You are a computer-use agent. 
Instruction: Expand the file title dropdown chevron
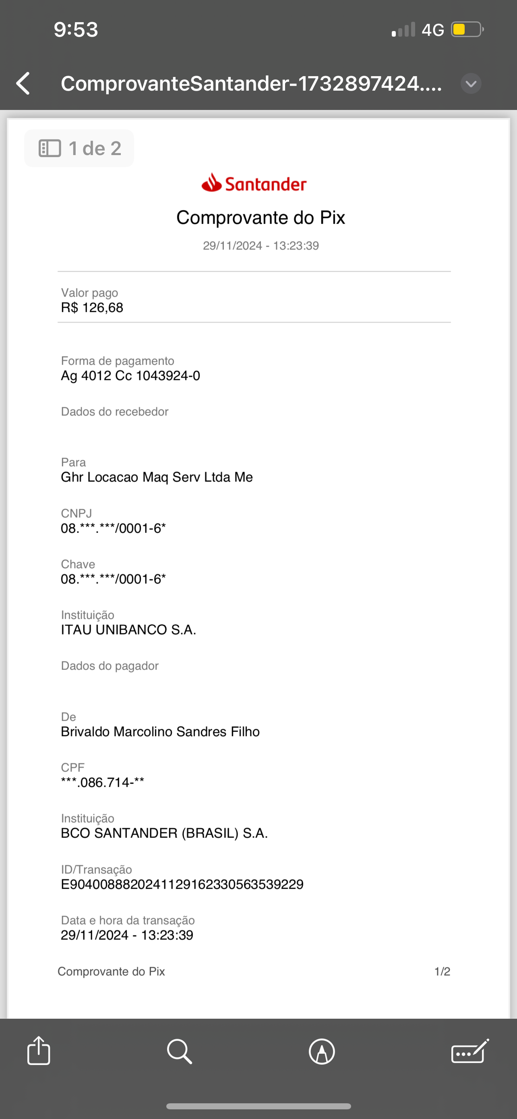[471, 83]
